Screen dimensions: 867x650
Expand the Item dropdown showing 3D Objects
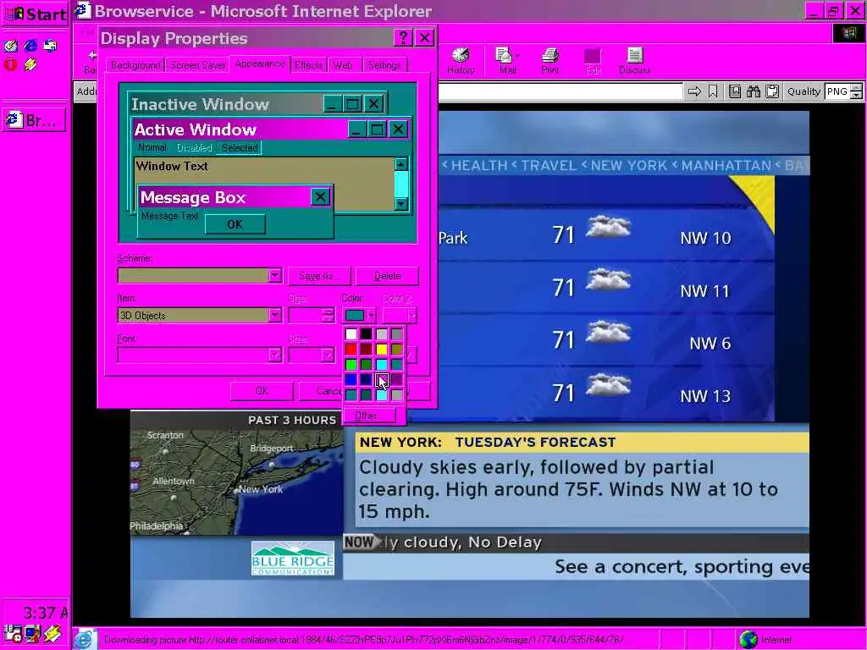(275, 315)
